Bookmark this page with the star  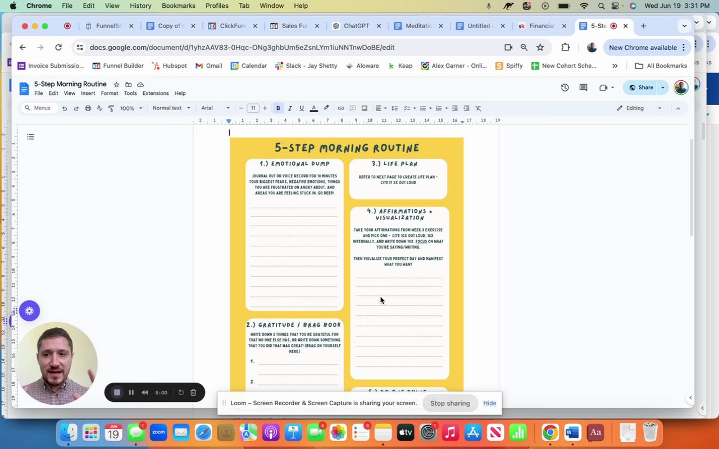pyautogui.click(x=540, y=48)
